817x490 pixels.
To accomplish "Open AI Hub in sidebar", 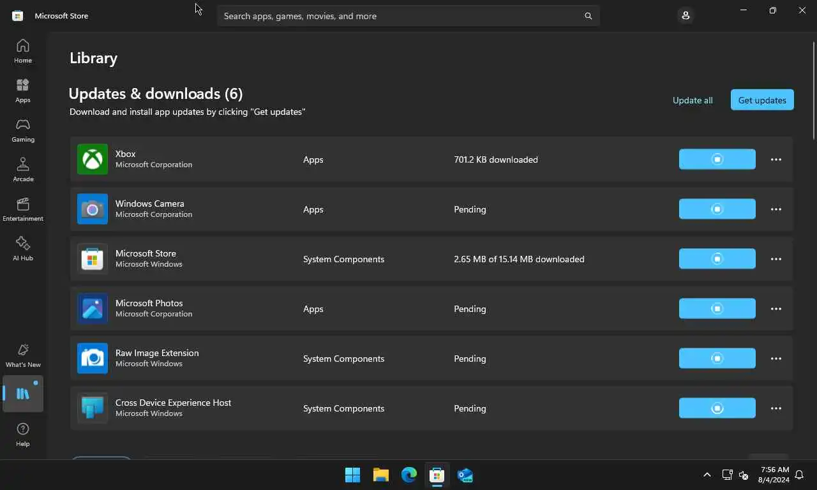I will pyautogui.click(x=22, y=249).
